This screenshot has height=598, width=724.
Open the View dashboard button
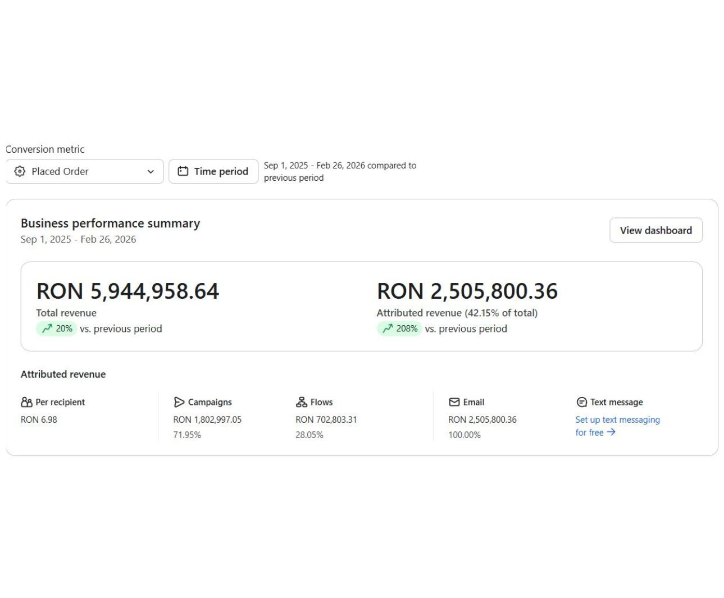656,230
